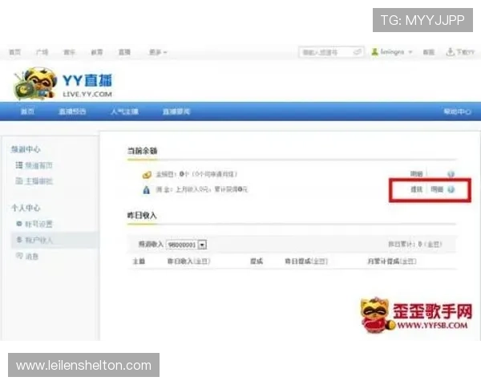
Task: Click the 提成 column header
Action: (x=257, y=261)
